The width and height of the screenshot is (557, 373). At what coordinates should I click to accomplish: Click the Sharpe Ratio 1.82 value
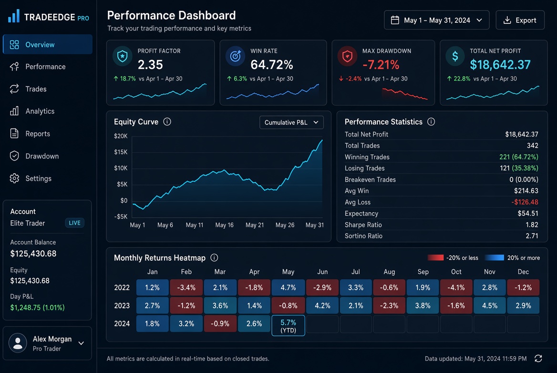532,225
